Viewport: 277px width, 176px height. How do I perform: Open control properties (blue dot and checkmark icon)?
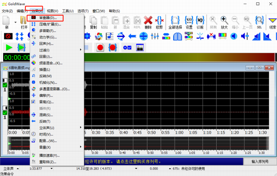pyautogui.click(x=127, y=48)
